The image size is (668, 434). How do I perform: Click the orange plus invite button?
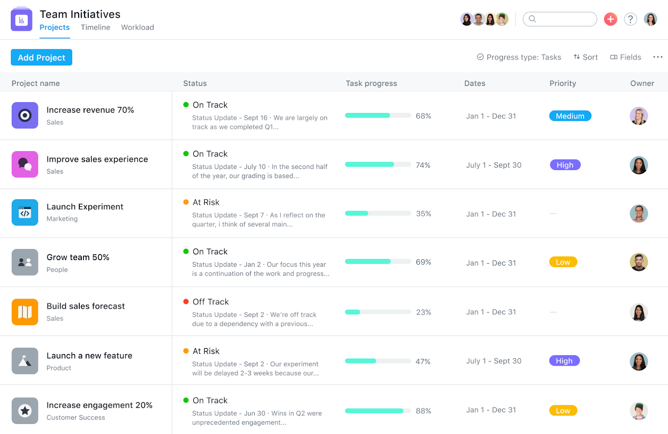click(x=610, y=19)
